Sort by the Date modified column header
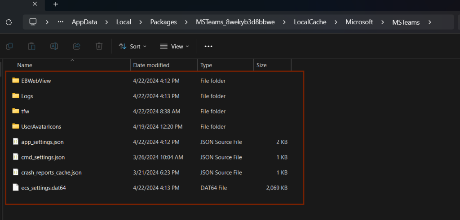The height and width of the screenshot is (220, 460). tap(151, 65)
